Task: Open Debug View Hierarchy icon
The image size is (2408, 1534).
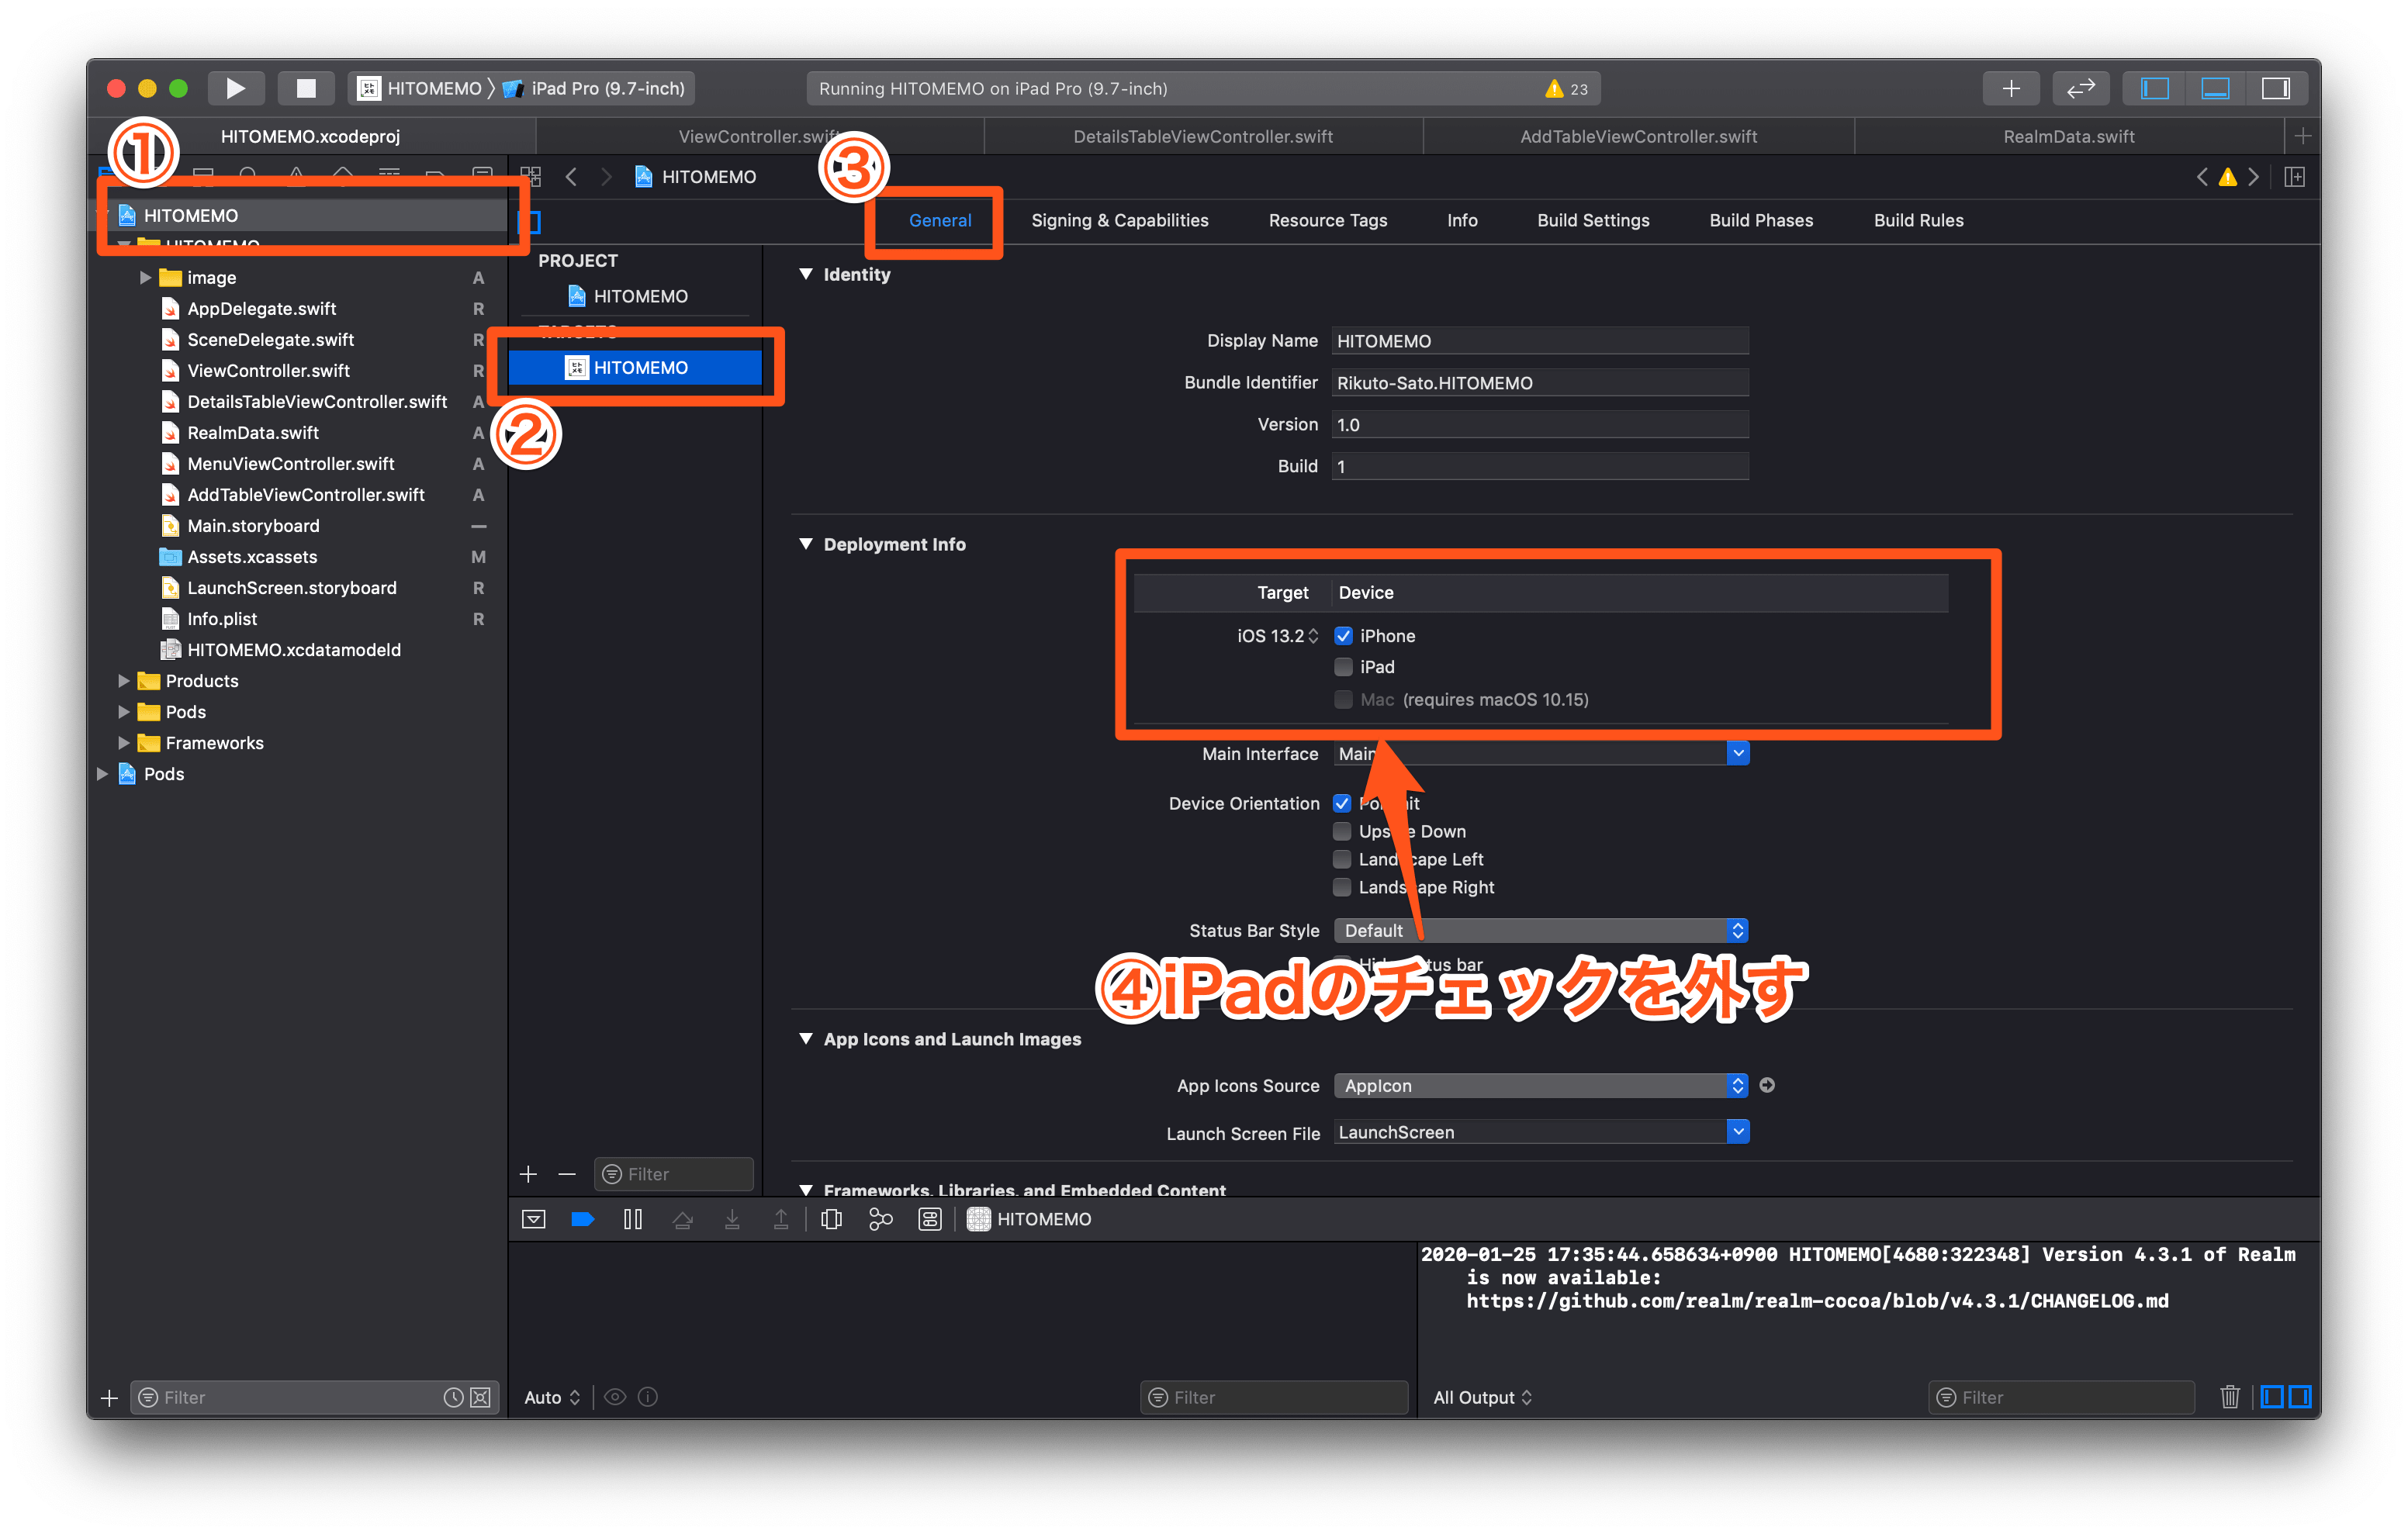Action: 831,1219
